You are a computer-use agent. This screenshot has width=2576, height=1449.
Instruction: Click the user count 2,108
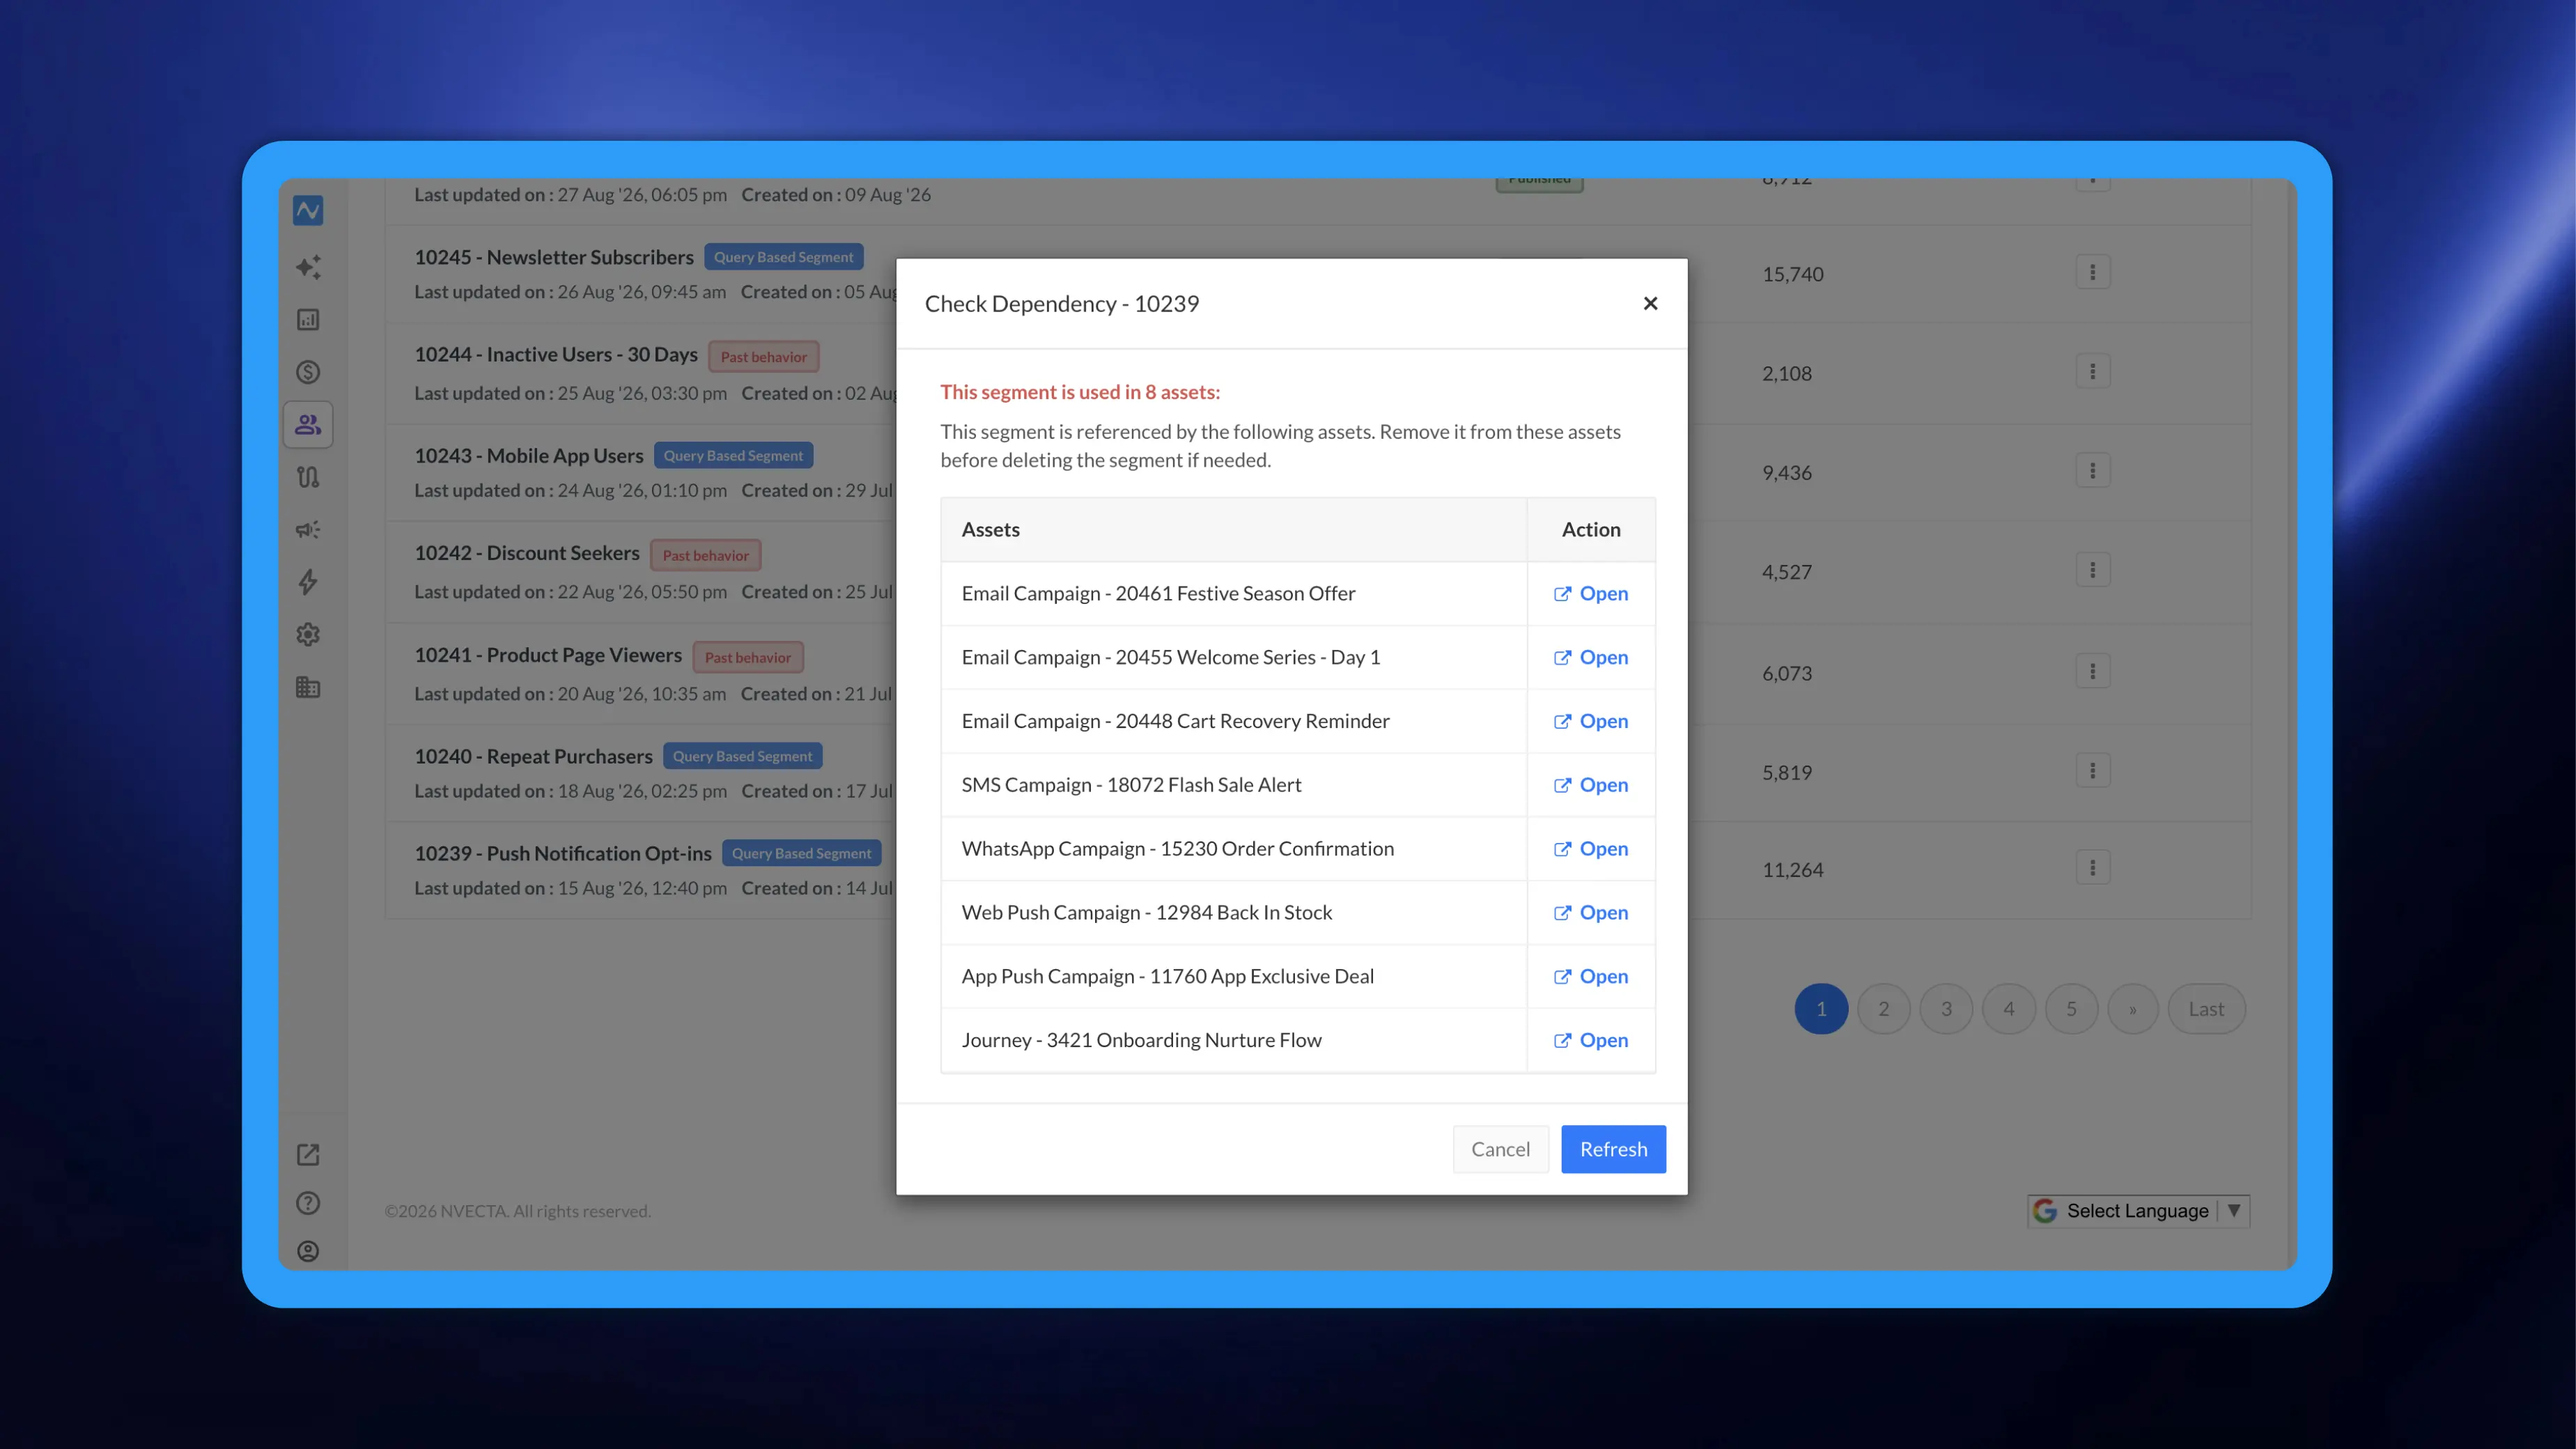pos(1787,374)
